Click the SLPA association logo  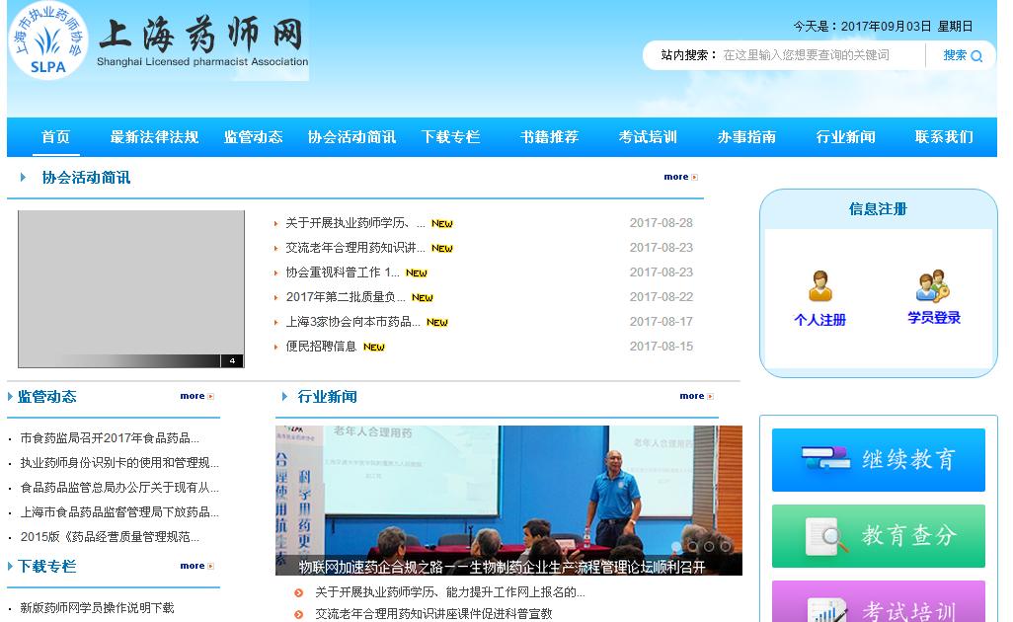pos(47,40)
